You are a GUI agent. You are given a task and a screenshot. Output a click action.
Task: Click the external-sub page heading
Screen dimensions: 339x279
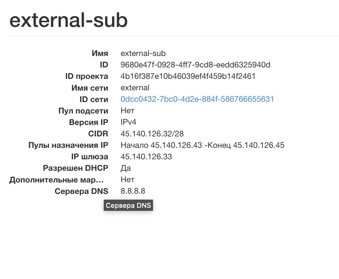click(x=68, y=20)
